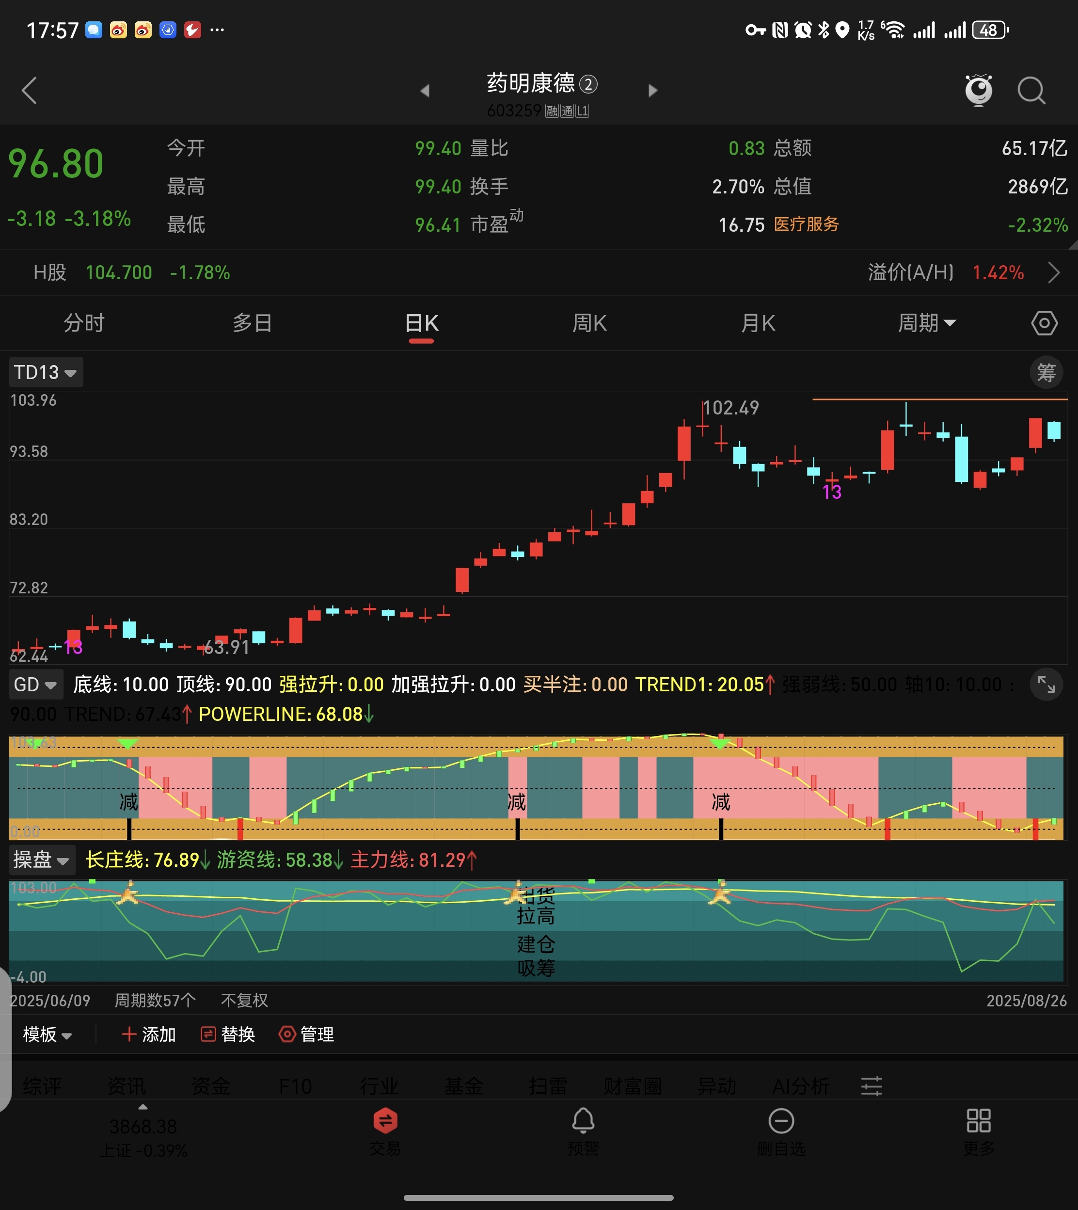Tap the 筹 chip distribution button
This screenshot has height=1210, width=1078.
click(1046, 372)
